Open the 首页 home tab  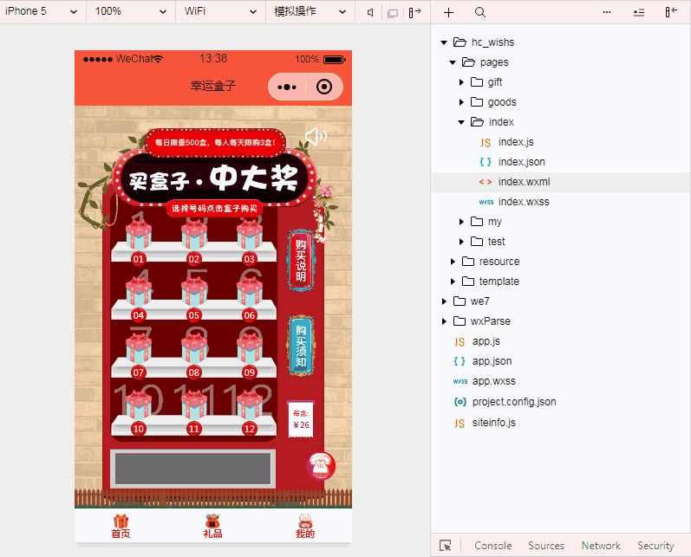(121, 526)
